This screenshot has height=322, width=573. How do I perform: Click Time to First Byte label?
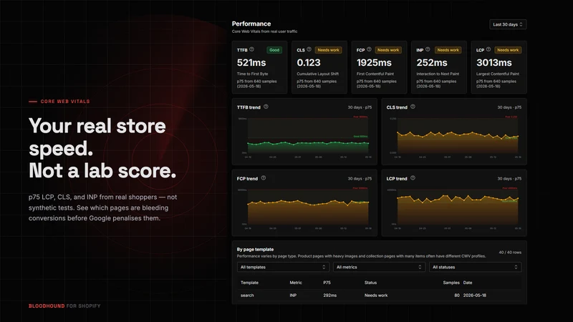pyautogui.click(x=252, y=74)
